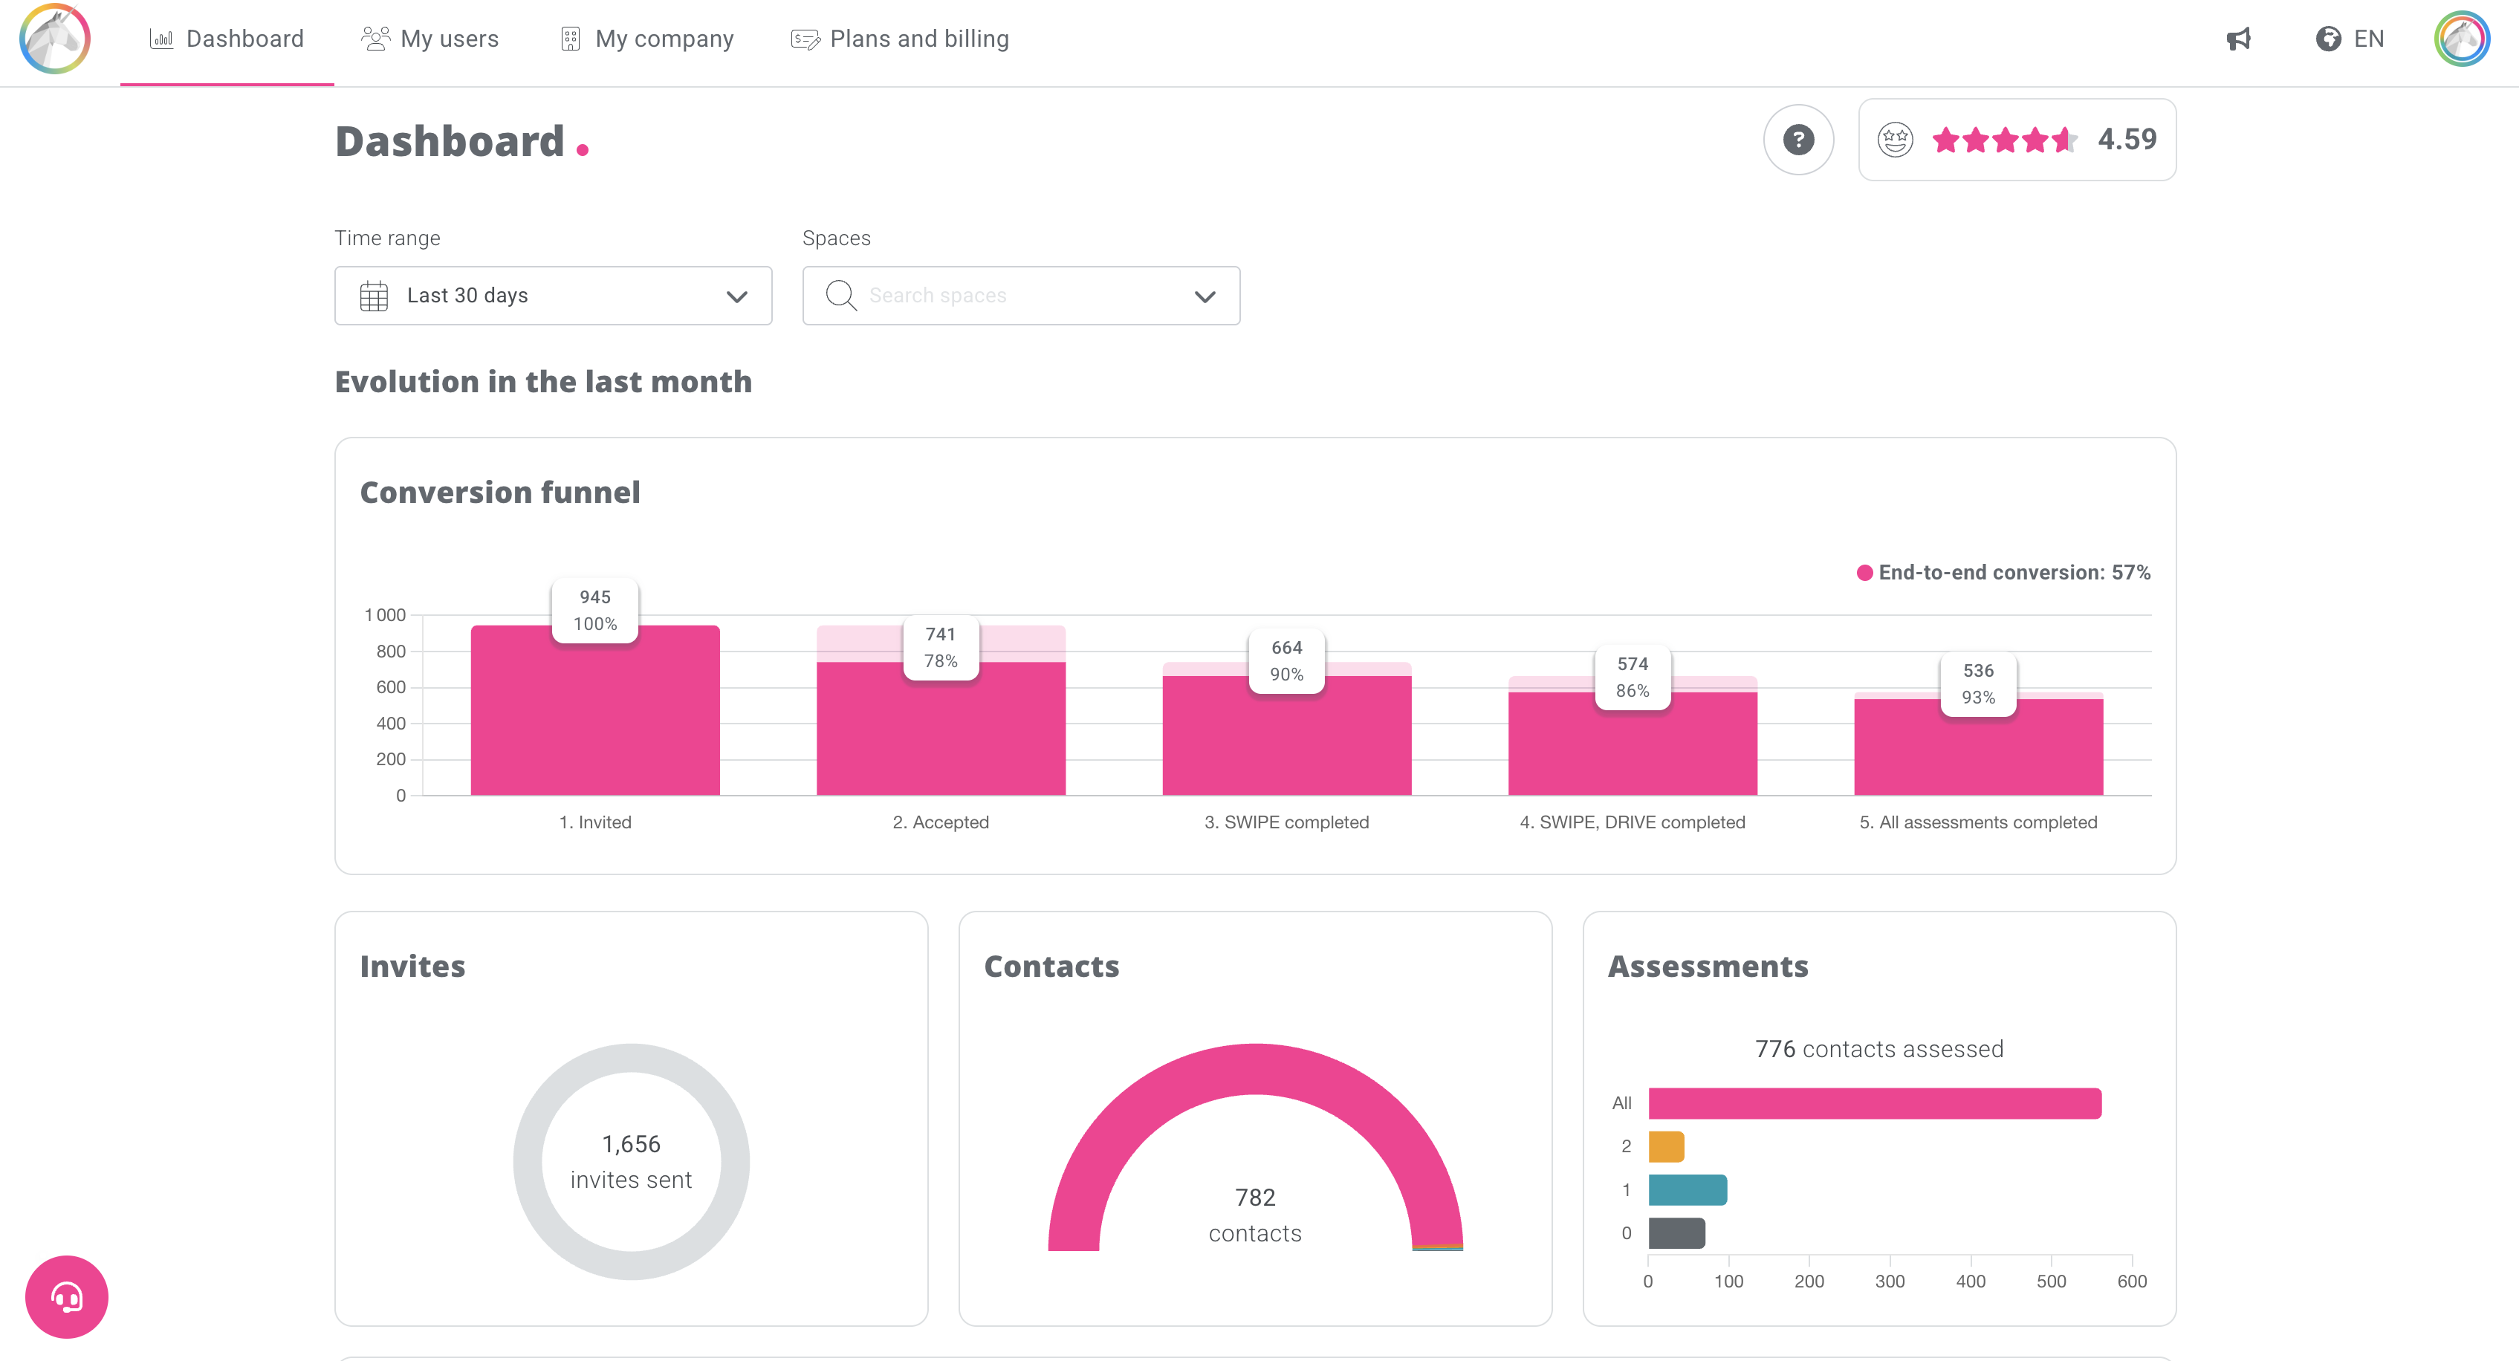Open the announcements megaphone icon
The width and height of the screenshot is (2519, 1361).
[x=2240, y=39]
